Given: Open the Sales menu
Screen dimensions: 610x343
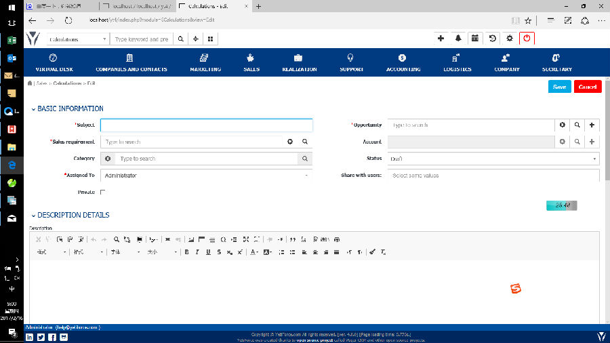Looking at the screenshot, I should point(251,62).
